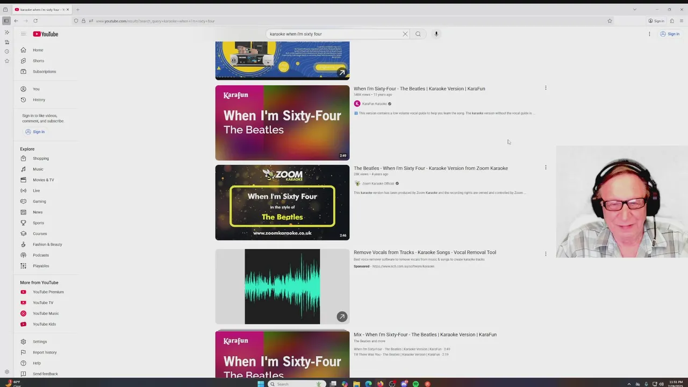This screenshot has height=387, width=688.
Task: Open Spotify from the taskbar
Action: click(415, 384)
